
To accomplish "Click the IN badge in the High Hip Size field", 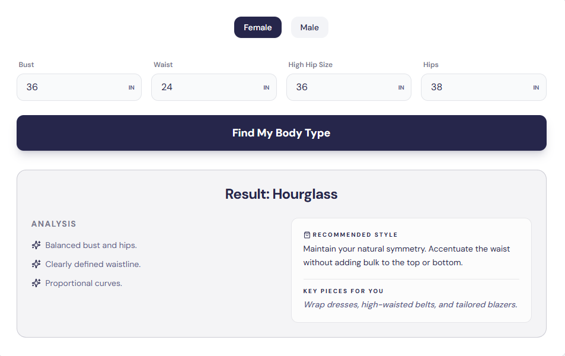I will (x=401, y=87).
